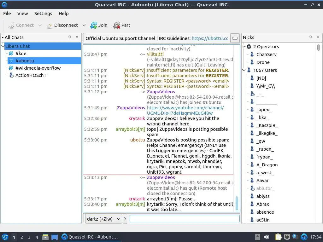This screenshot has width=323, height=242.
Task: Open the Settings menu
Action: 43,13
